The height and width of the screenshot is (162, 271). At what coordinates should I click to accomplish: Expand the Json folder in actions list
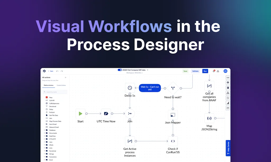(44, 142)
